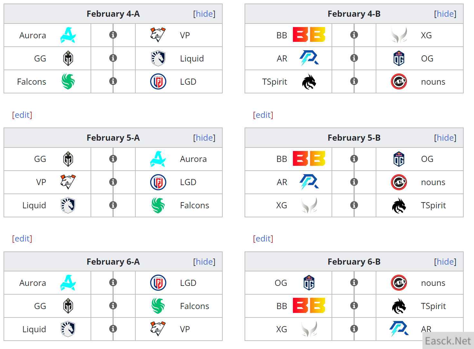Show info for TSpirit vs nouns on February 4-B

(x=354, y=81)
